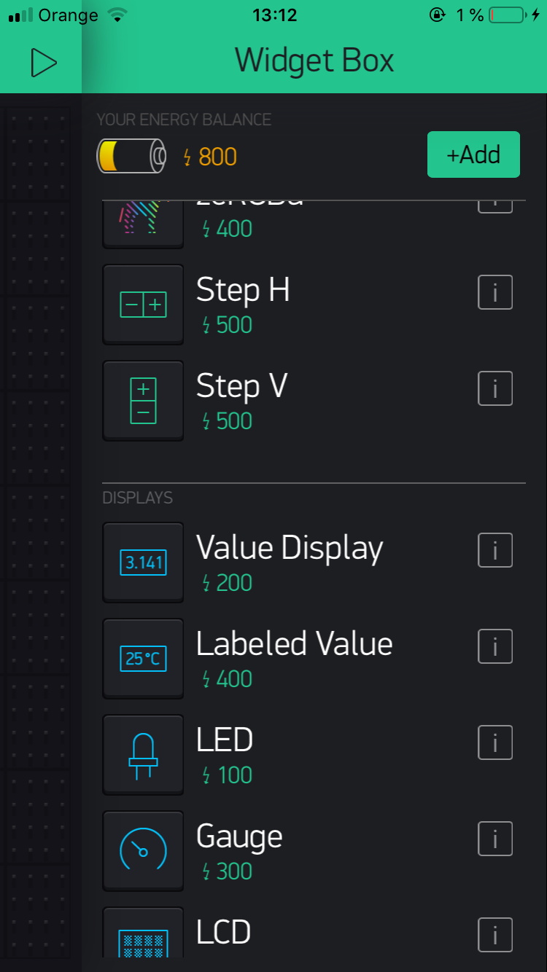Screen dimensions: 547x972
Task: Choose the Value Display widget icon
Action: click(x=143, y=563)
